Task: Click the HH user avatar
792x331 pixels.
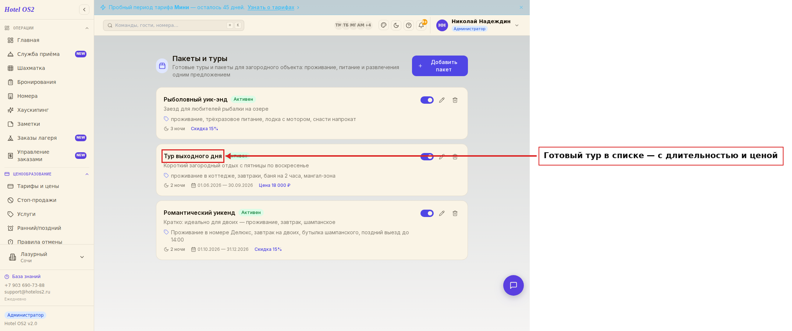Action: 442,25
